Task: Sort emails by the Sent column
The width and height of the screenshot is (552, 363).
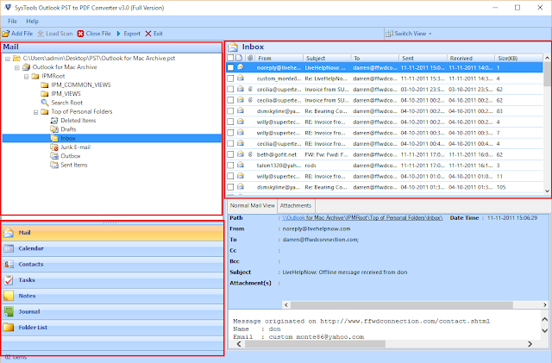Action: click(423, 58)
